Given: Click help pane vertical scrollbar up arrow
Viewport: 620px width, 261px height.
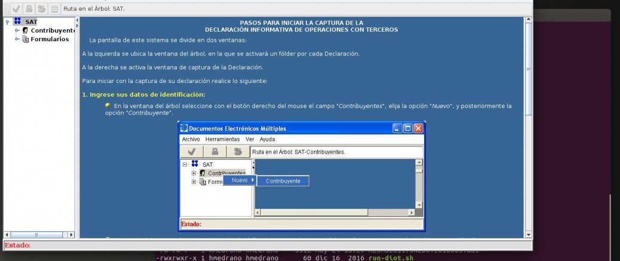Looking at the screenshot, I should coord(528,20).
